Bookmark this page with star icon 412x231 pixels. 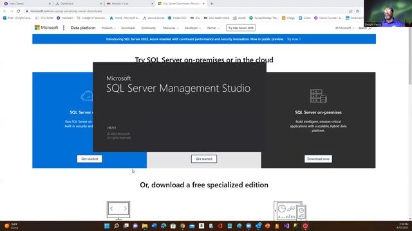357,12
